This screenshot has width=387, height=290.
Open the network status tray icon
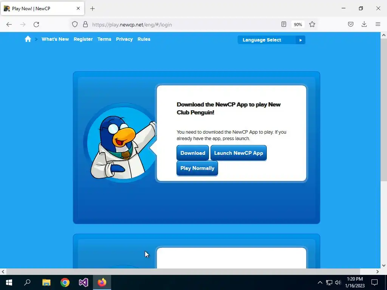329,282
